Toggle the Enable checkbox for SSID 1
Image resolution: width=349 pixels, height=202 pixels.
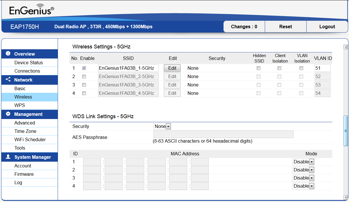click(x=84, y=68)
